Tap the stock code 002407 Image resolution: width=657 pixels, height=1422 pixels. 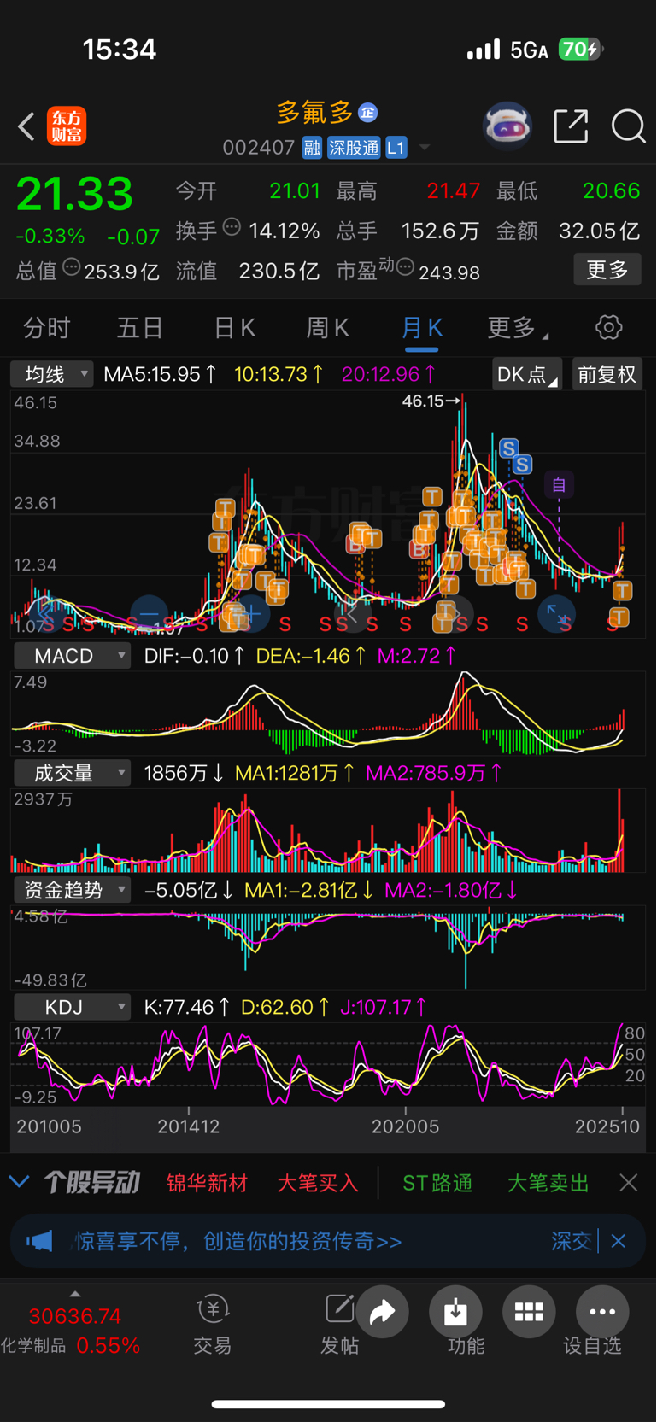click(259, 148)
